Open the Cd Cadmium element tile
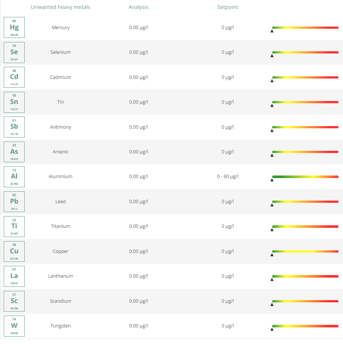The width and height of the screenshot is (343, 344). pos(14,77)
